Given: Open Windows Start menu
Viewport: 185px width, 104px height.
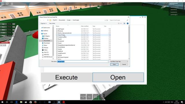Looking at the screenshot, I should click(x=2, y=102).
